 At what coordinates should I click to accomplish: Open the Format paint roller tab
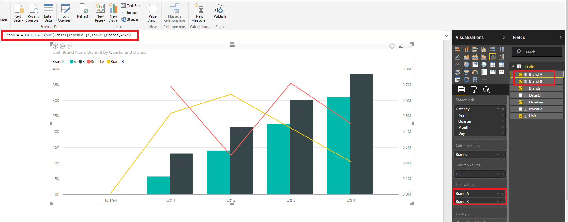tap(474, 90)
